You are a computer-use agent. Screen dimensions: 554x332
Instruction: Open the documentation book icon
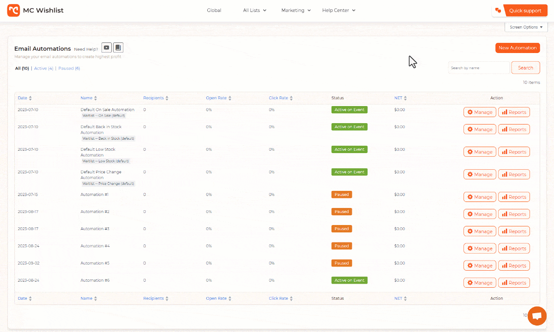tap(118, 47)
